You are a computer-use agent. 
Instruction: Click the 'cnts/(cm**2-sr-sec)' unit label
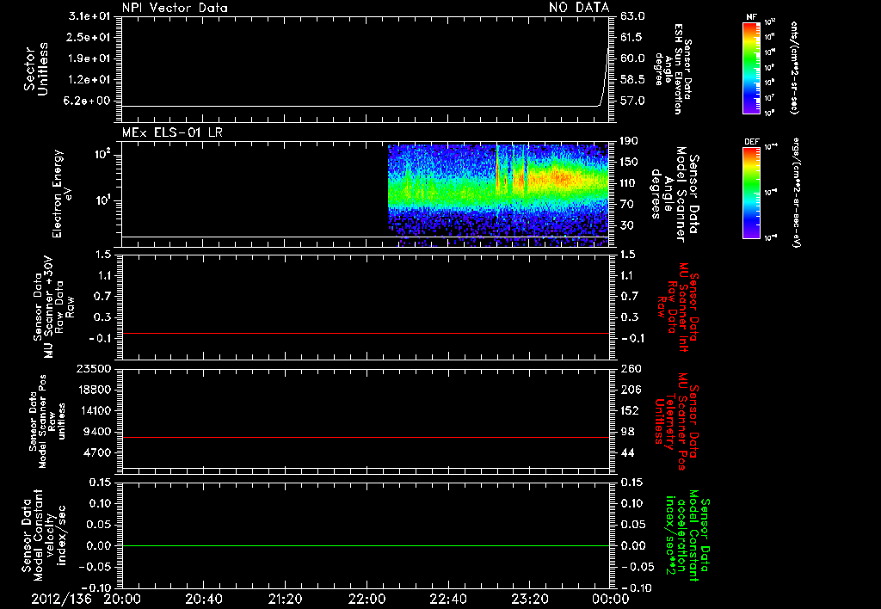794,68
